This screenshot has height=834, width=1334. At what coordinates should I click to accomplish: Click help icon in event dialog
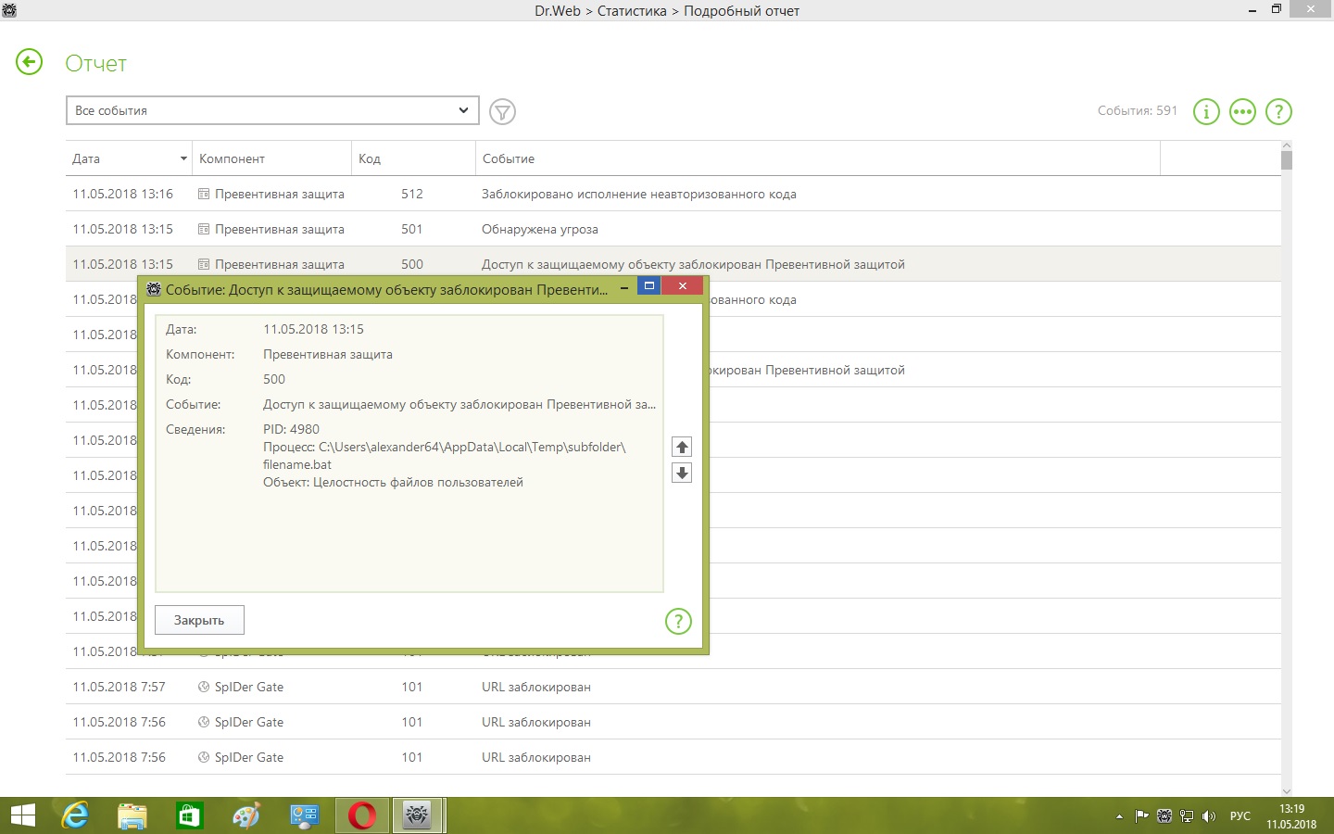click(678, 621)
